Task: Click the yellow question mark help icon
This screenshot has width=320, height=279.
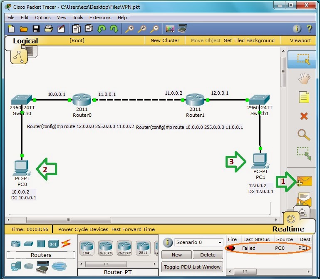Action: click(309, 29)
